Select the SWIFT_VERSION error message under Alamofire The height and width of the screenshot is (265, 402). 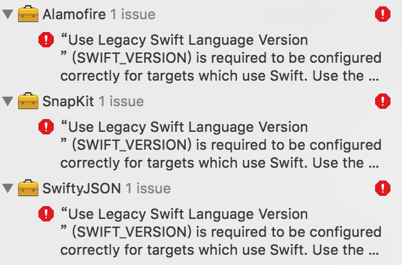click(x=220, y=58)
